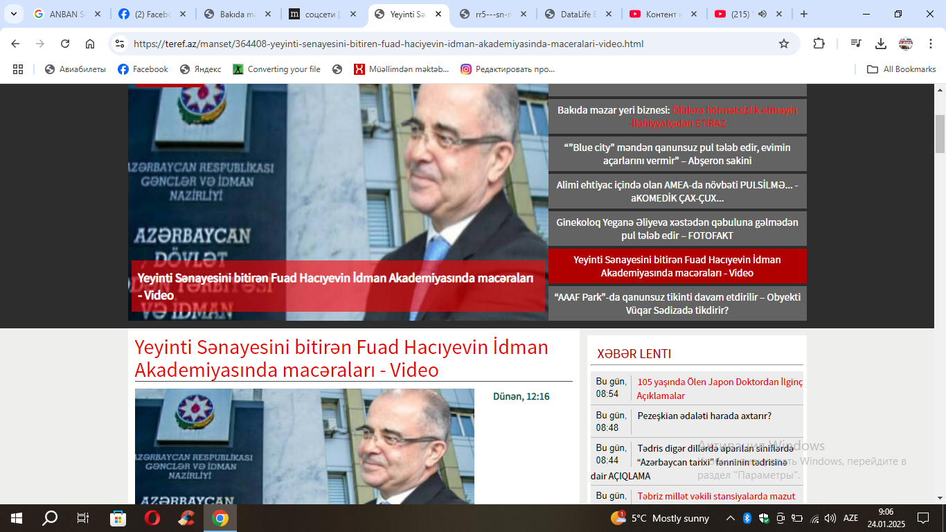This screenshot has width=946, height=532.
Task: Open the volume tray icon
Action: 830,518
